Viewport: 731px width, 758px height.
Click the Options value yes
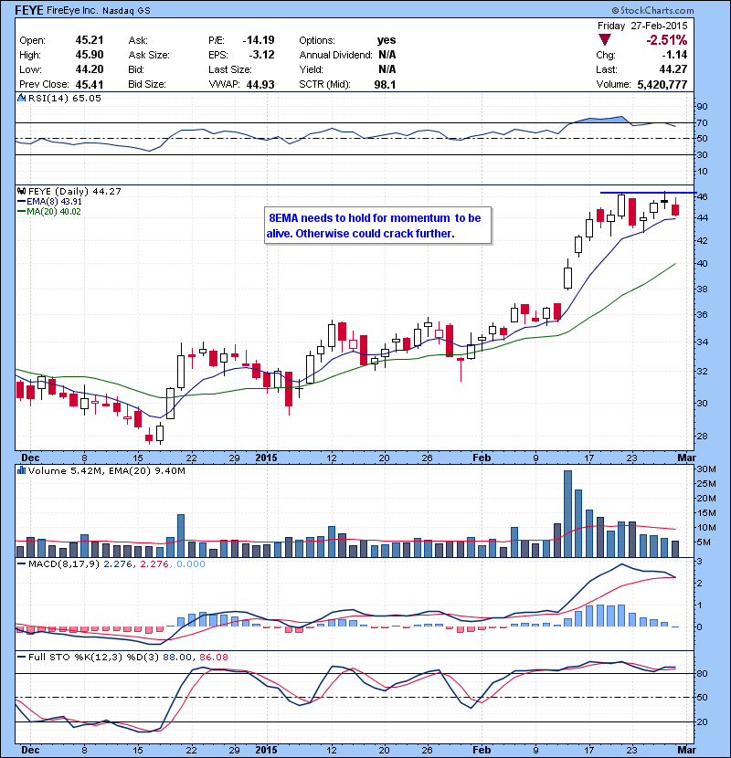click(387, 40)
